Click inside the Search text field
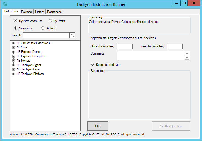 pyautogui.click(x=46, y=35)
